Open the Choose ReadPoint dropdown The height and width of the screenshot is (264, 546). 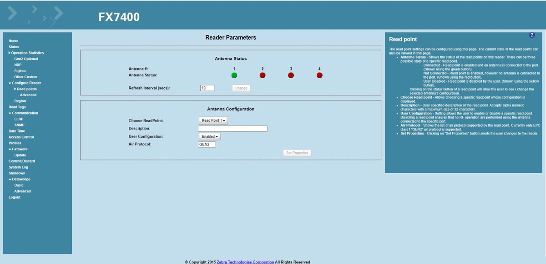(x=213, y=120)
